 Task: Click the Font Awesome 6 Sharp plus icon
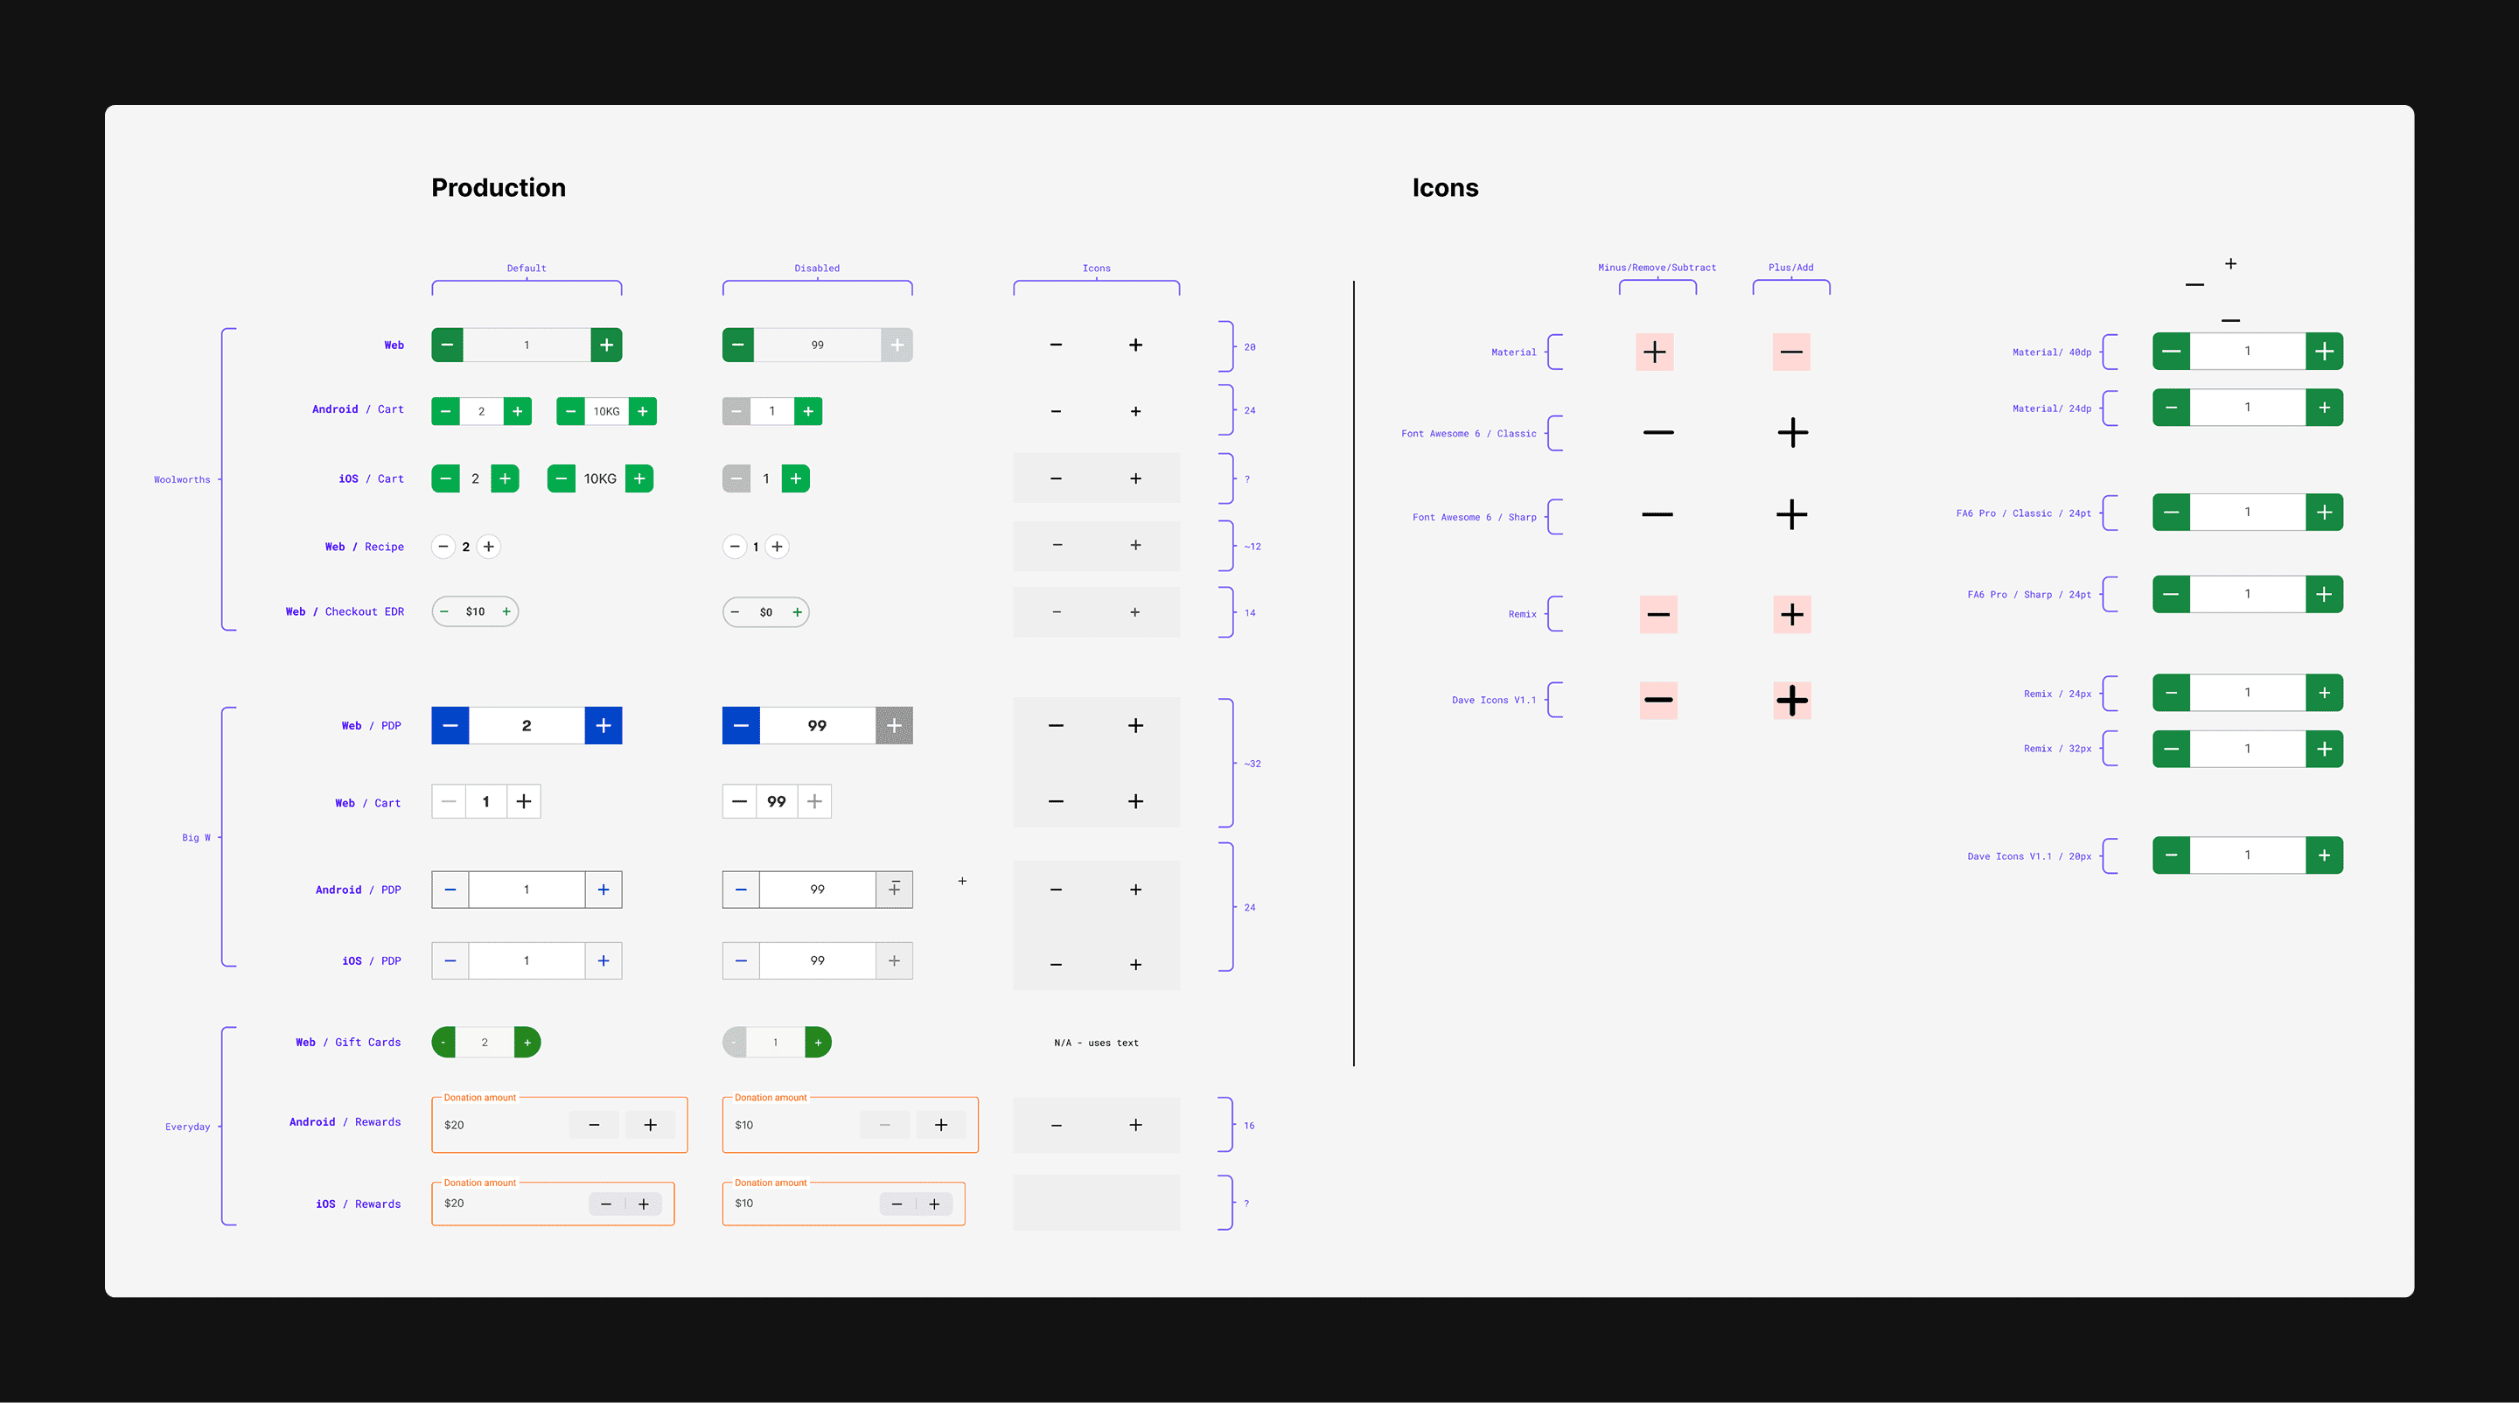pos(1790,515)
